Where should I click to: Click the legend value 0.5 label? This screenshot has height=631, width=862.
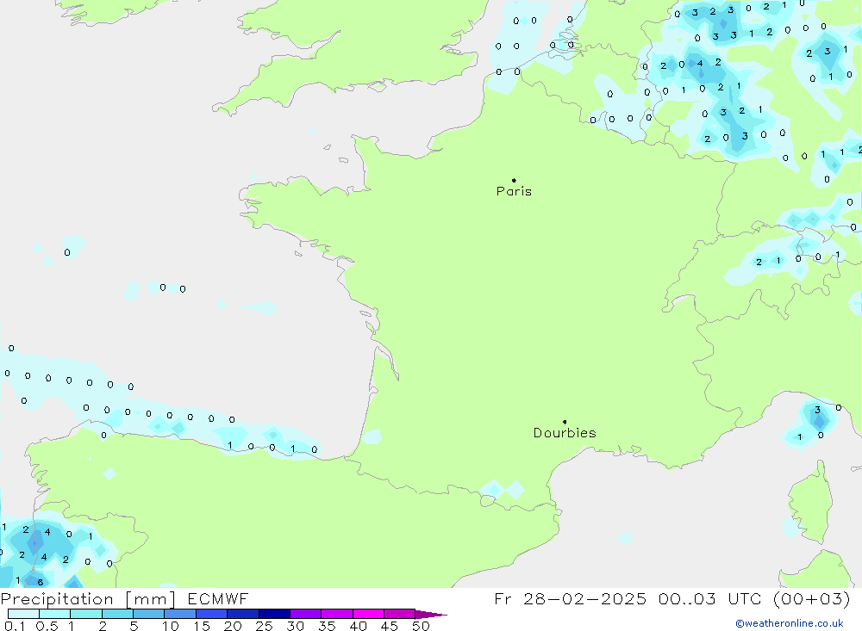point(47,626)
